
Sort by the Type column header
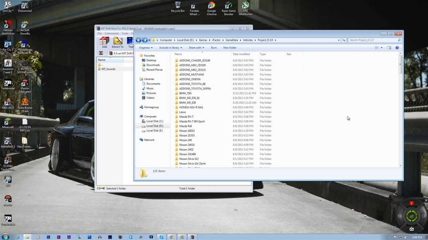(x=263, y=54)
